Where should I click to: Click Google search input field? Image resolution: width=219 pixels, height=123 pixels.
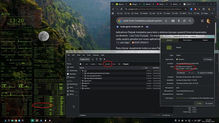pos(142,21)
